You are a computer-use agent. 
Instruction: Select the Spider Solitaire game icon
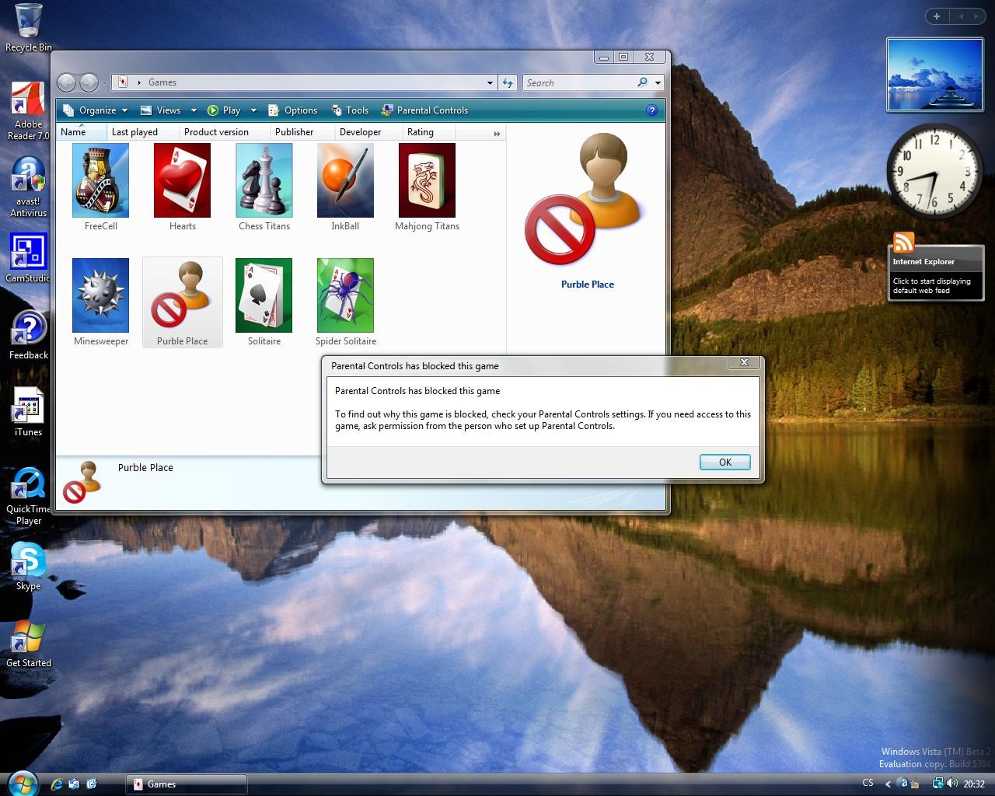coord(345,295)
